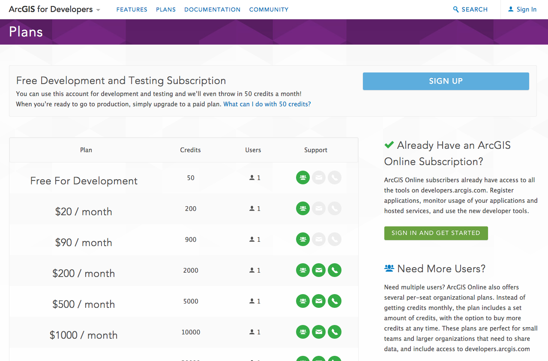Click phone support icon in Free For Development row
This screenshot has height=361, width=548.
[x=335, y=177]
